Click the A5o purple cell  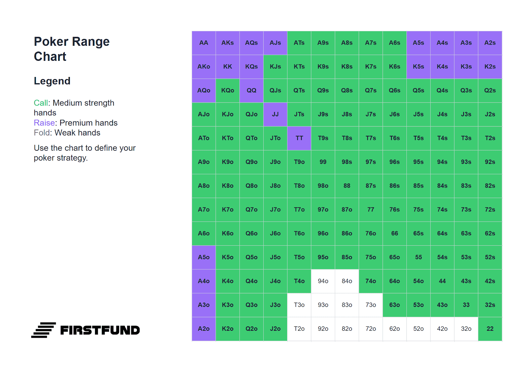tap(204, 257)
